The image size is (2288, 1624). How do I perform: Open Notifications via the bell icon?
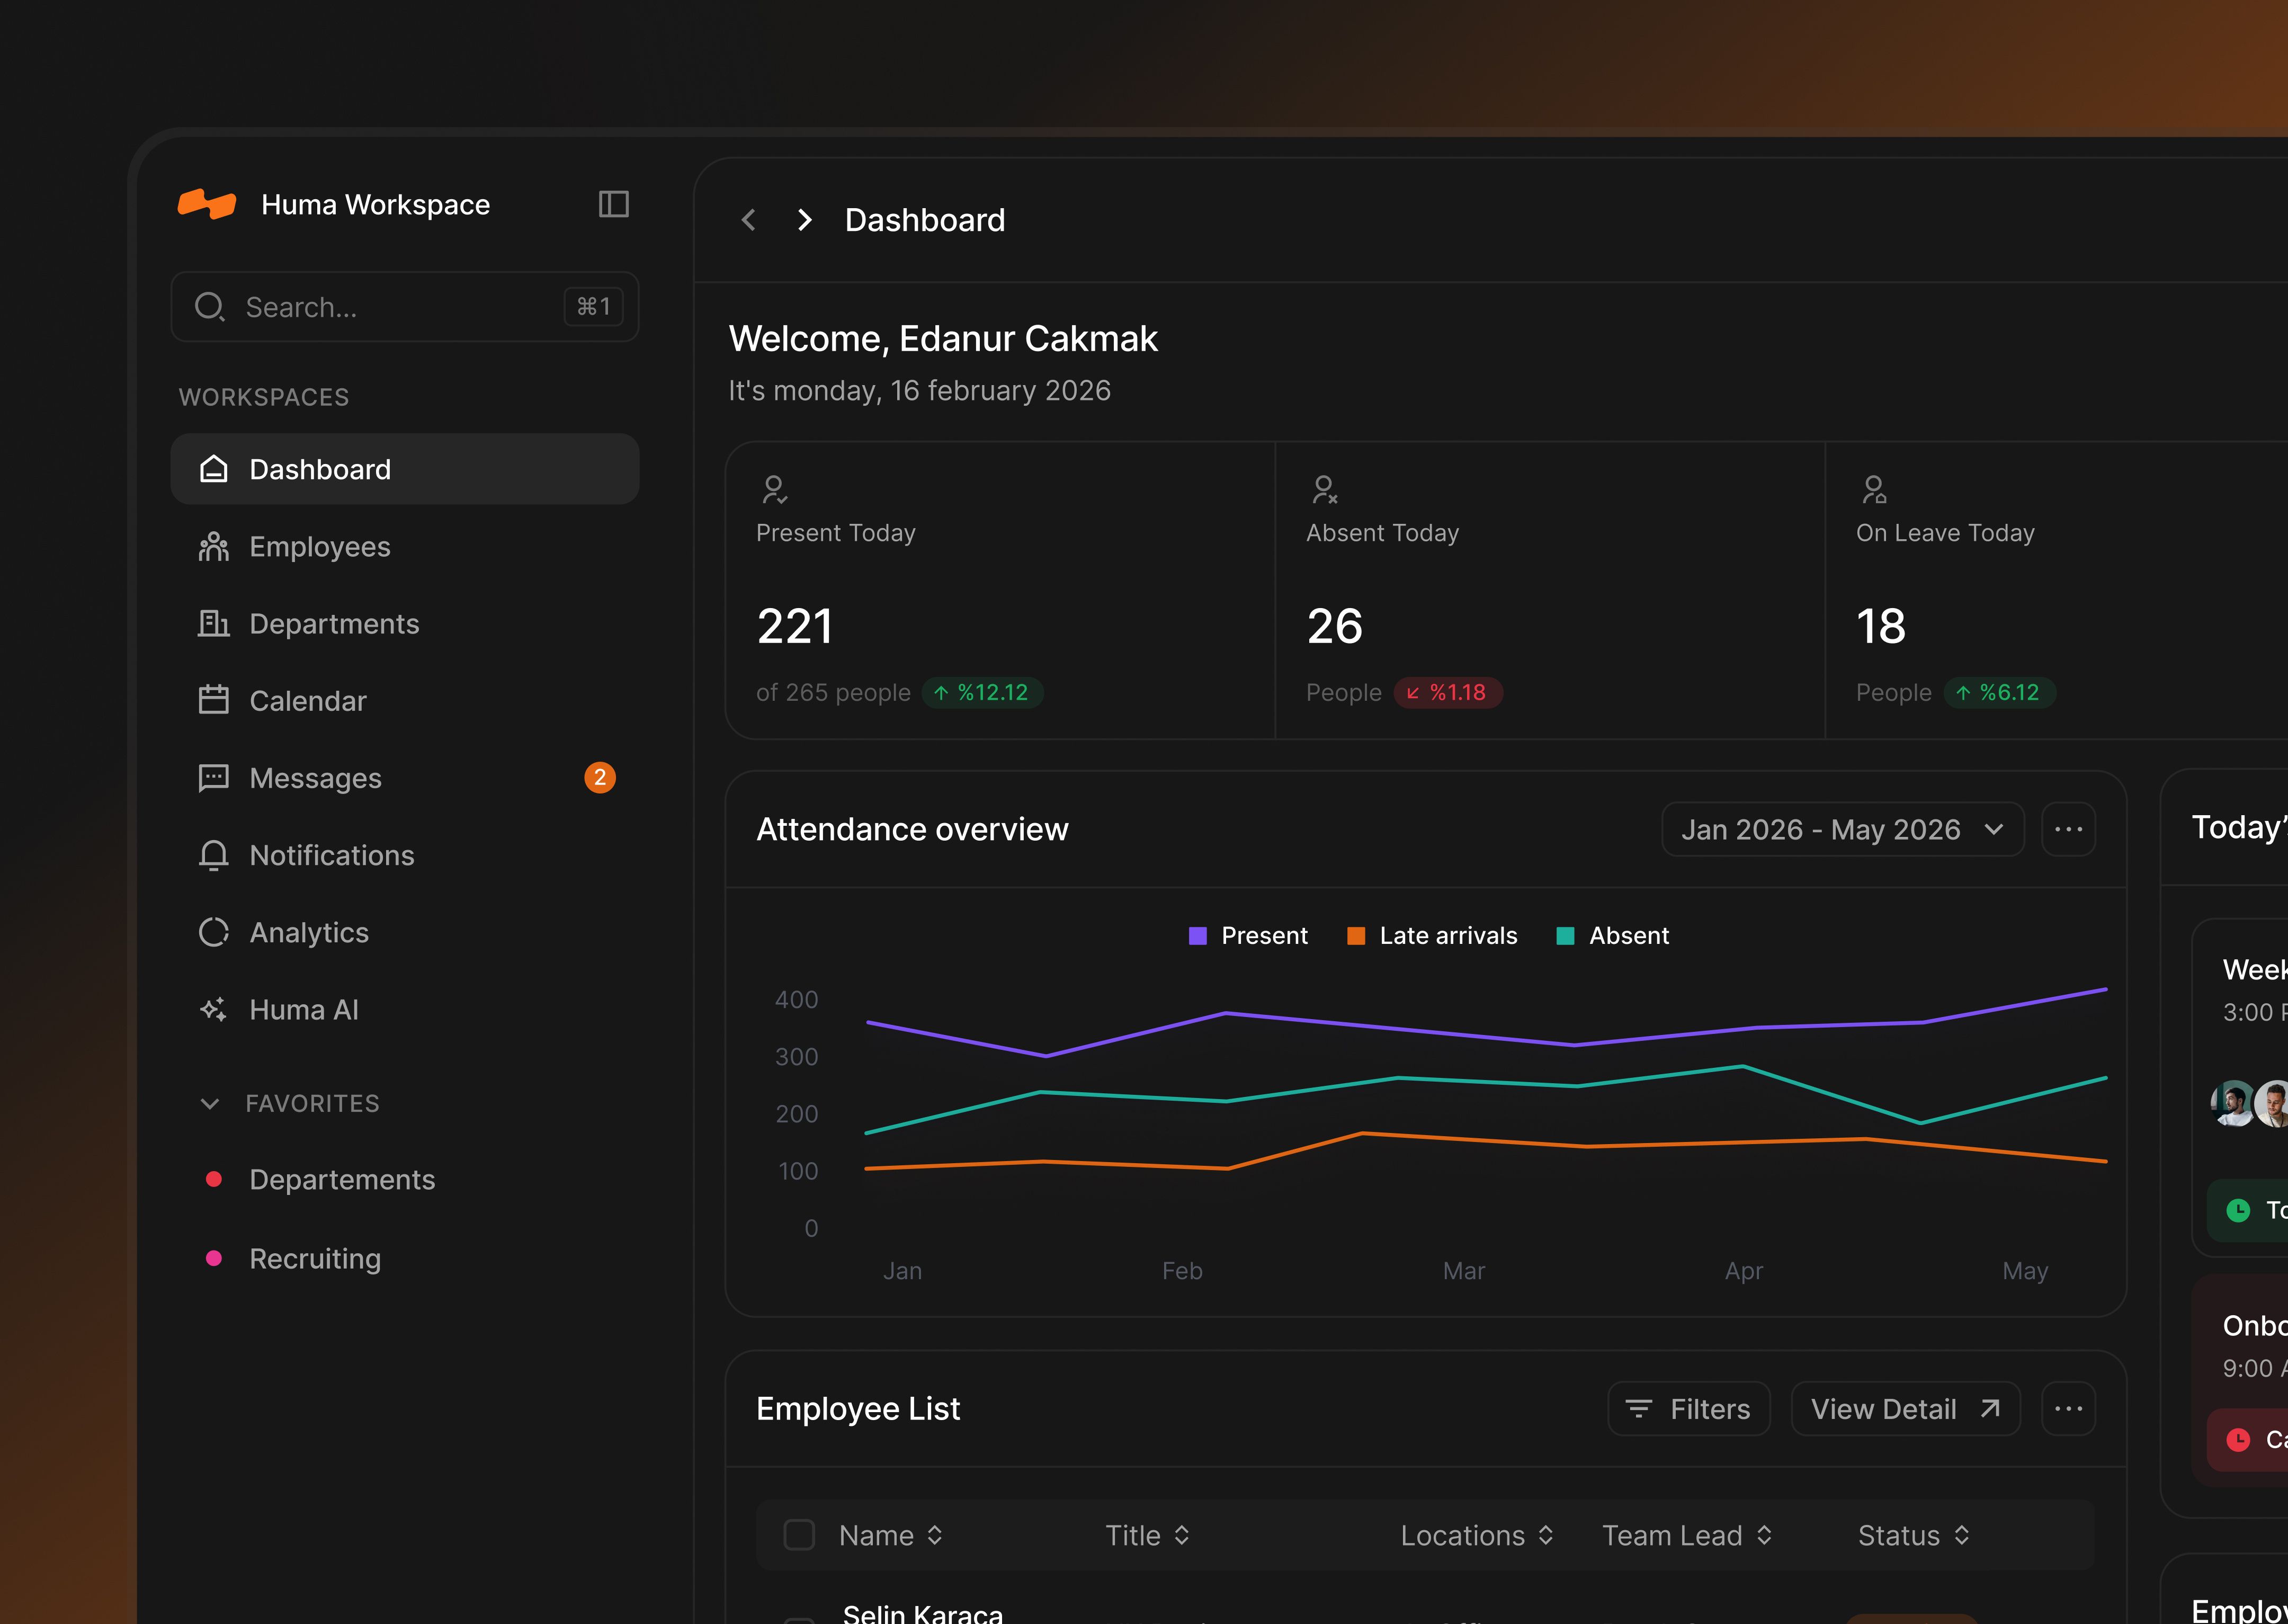click(214, 855)
